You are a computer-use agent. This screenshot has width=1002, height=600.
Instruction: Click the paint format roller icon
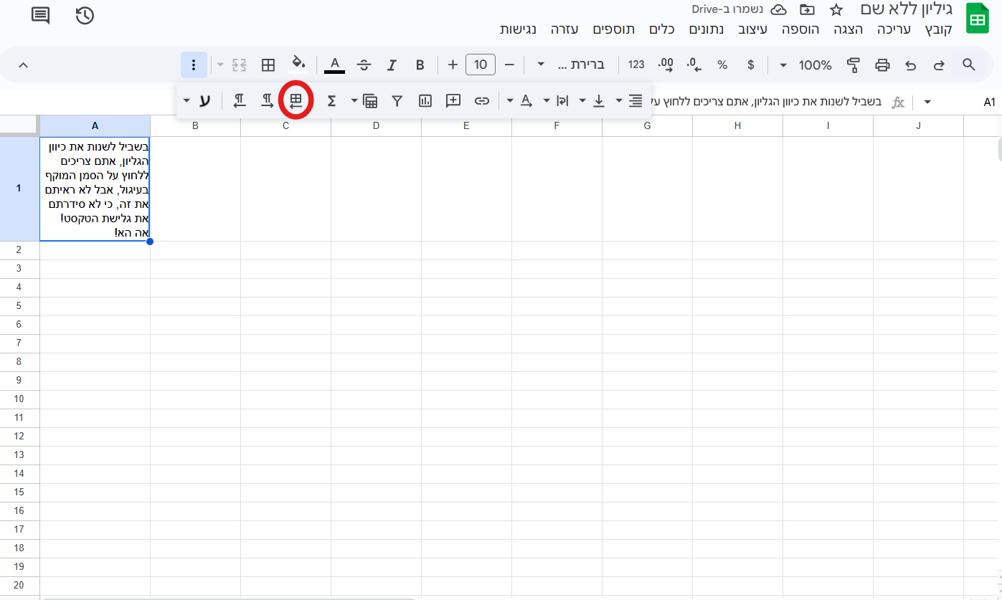click(x=853, y=65)
